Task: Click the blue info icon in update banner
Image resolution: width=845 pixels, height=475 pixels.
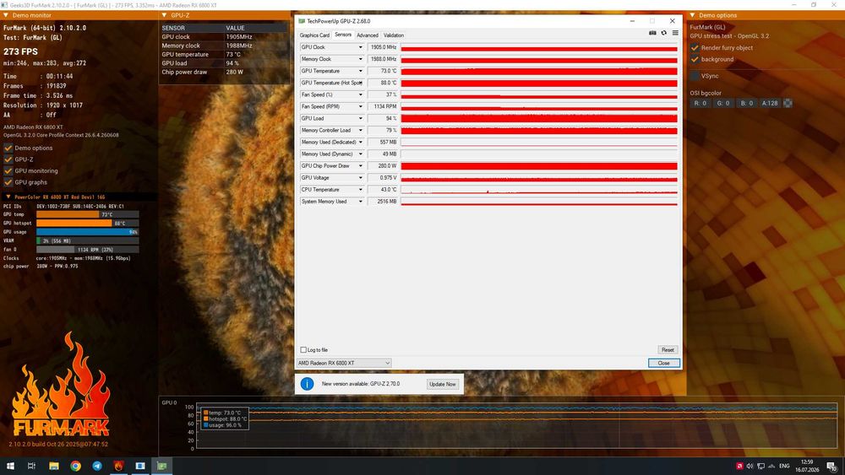Action: (x=308, y=384)
